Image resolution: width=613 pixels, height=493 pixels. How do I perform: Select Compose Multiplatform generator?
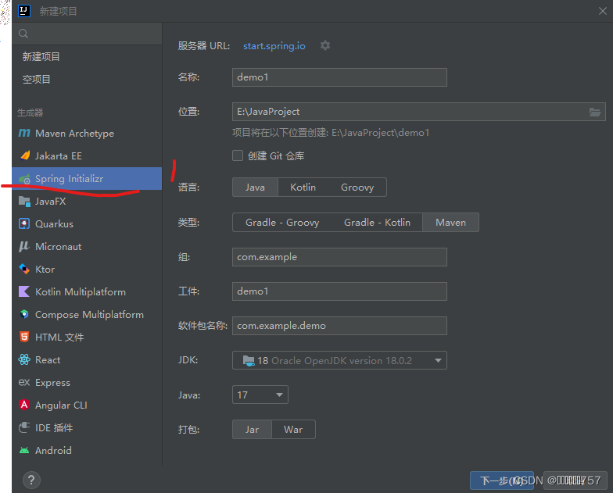87,314
